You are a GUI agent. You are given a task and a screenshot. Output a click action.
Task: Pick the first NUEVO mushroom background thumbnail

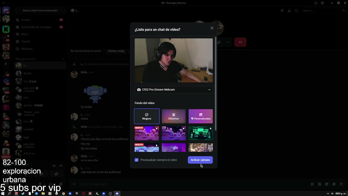[x=147, y=133]
